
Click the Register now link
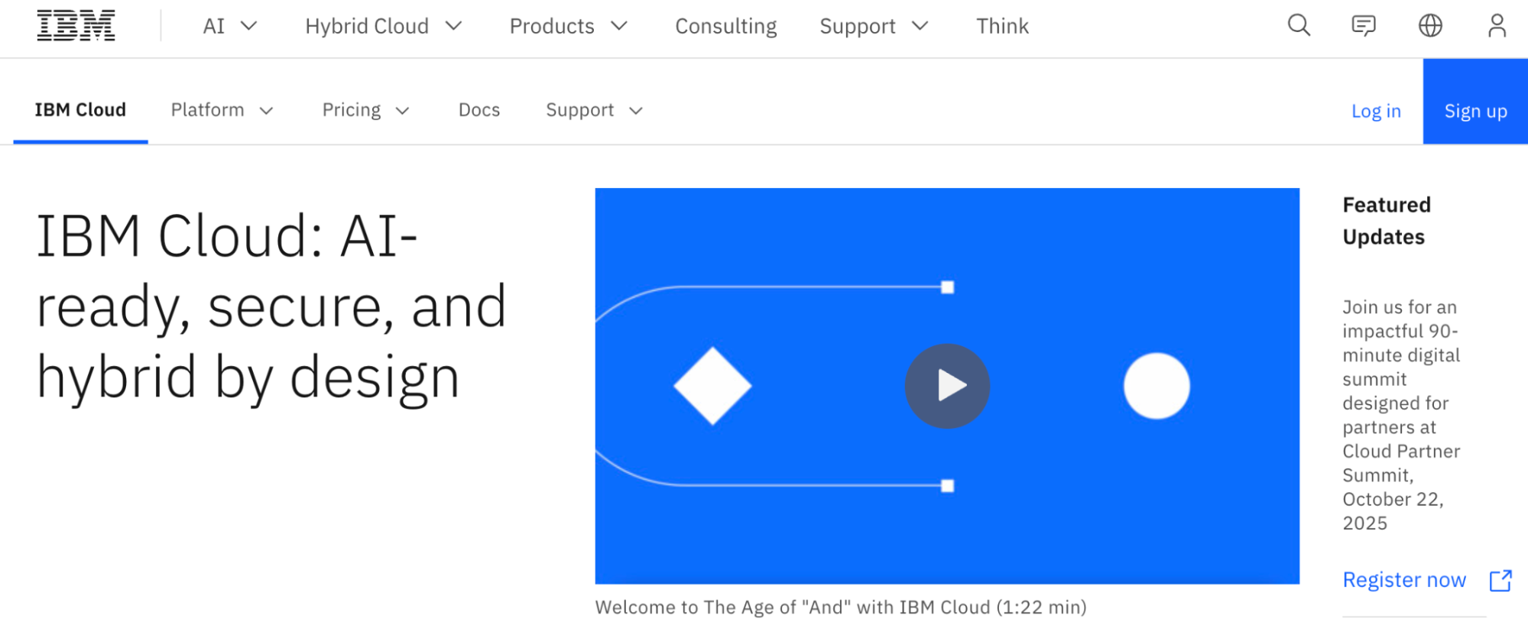pyautogui.click(x=1404, y=580)
